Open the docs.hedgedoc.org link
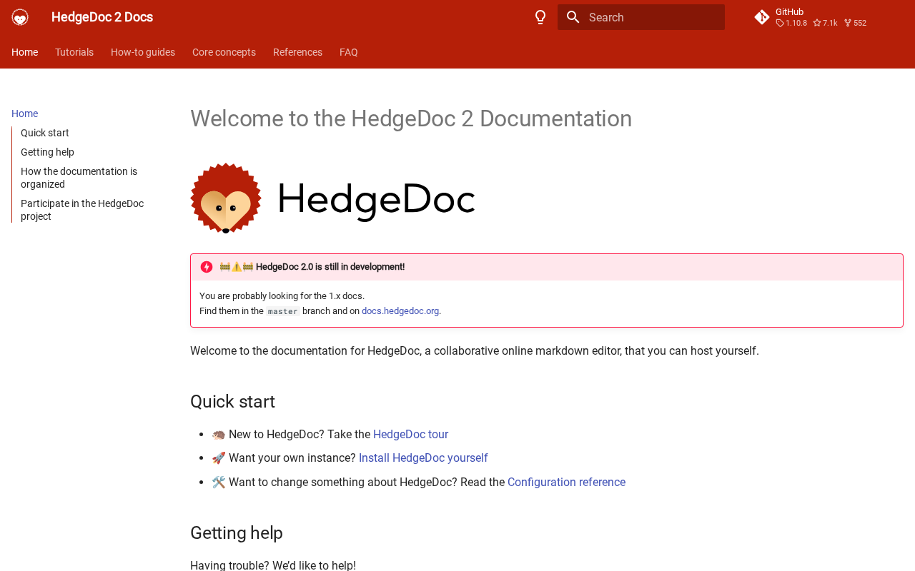 [400, 311]
